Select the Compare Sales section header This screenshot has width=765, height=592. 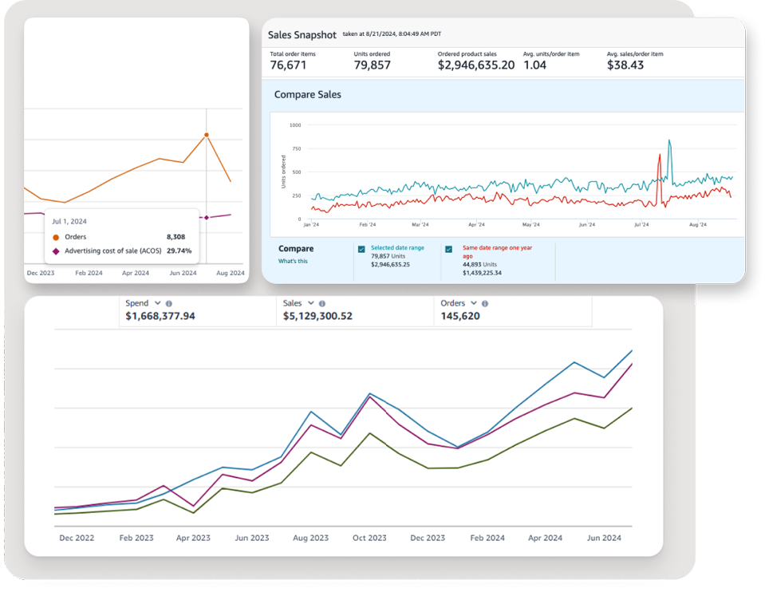[x=307, y=94]
